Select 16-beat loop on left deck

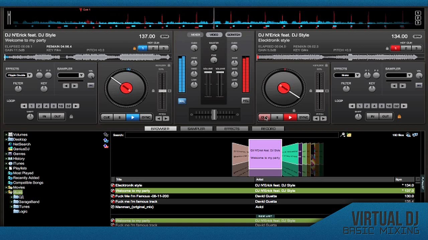pyautogui.click(x=61, y=106)
